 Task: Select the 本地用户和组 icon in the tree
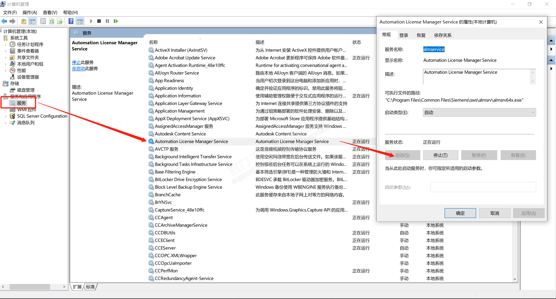click(x=12, y=64)
